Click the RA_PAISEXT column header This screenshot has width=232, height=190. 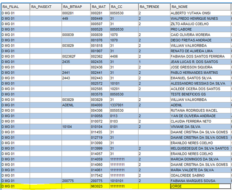pyautogui.click(x=46, y=7)
